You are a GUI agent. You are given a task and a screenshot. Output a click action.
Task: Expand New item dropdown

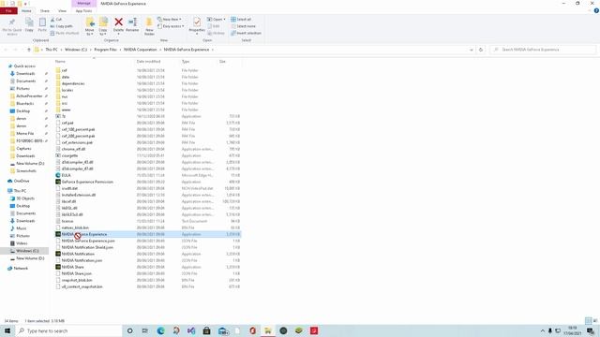tap(170, 19)
